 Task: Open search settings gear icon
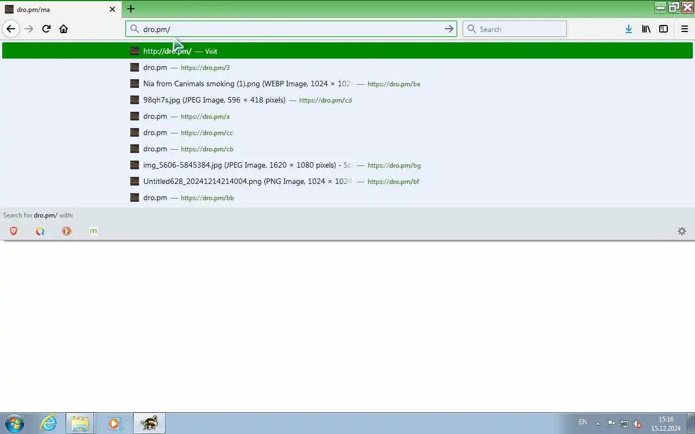coord(682,231)
